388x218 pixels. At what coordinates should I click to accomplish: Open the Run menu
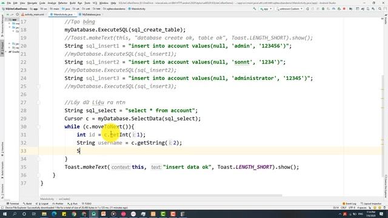click(79, 3)
